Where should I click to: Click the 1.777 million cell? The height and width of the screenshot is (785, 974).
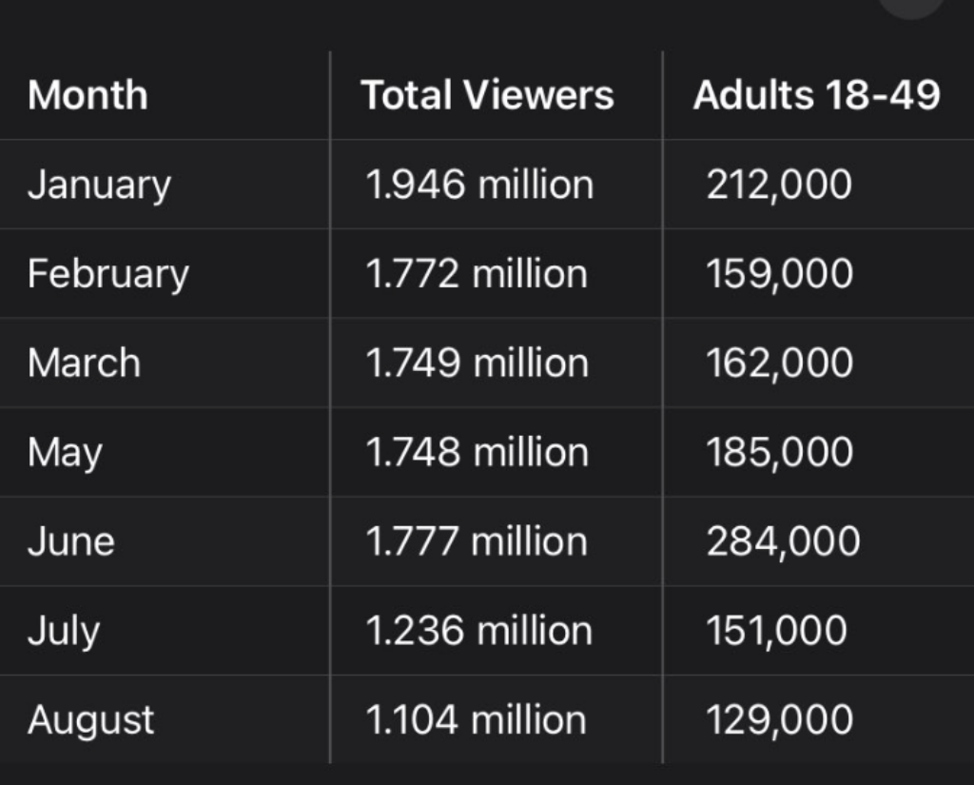click(x=477, y=541)
